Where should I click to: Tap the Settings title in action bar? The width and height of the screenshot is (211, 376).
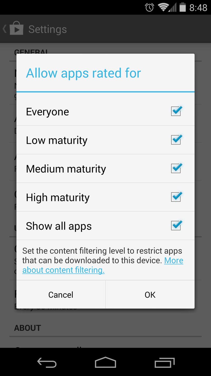(47, 29)
